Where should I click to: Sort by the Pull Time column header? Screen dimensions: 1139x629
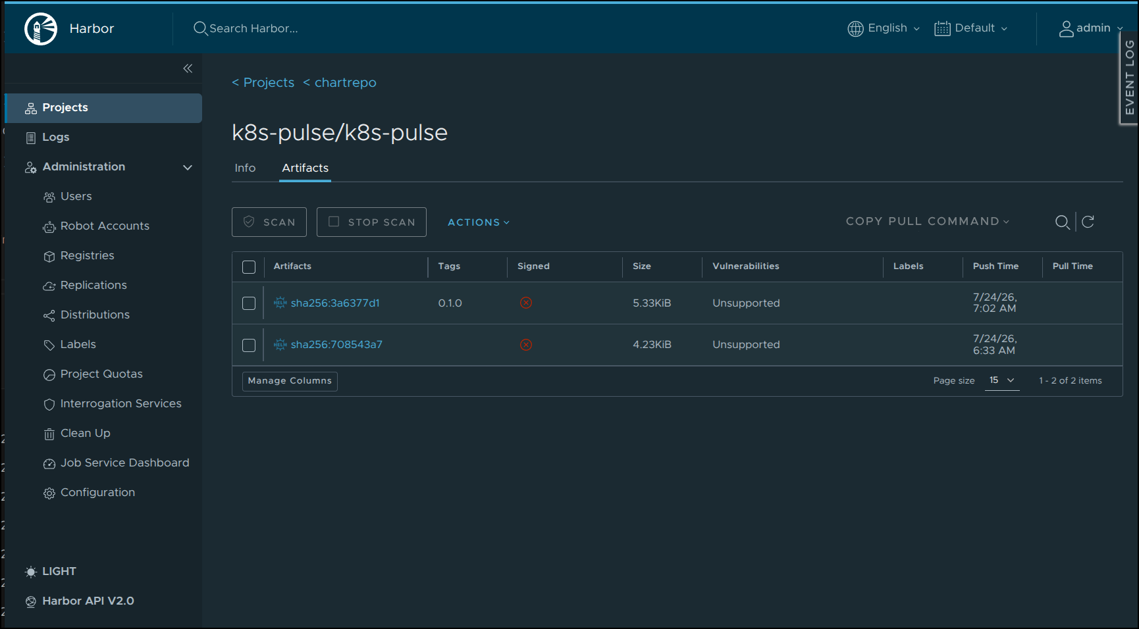click(x=1073, y=266)
